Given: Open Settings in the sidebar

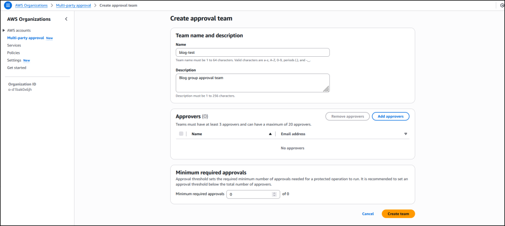Looking at the screenshot, I should click(x=14, y=60).
